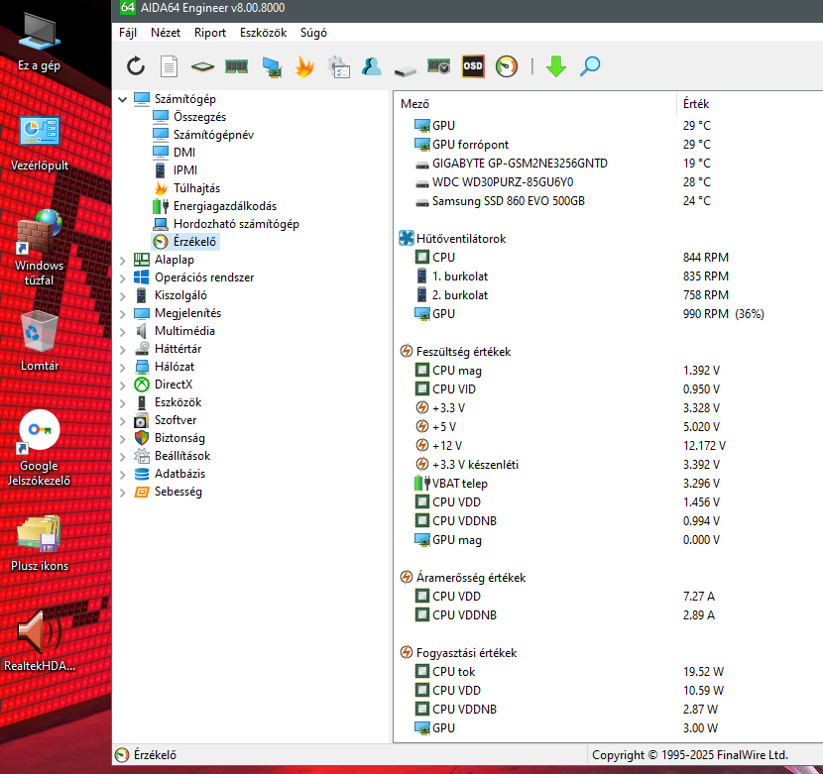Collapse the Számítógép tree node
The height and width of the screenshot is (774, 823).
(123, 99)
